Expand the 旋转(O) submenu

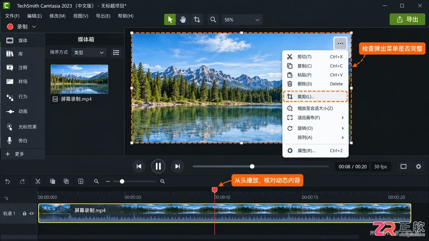point(315,128)
